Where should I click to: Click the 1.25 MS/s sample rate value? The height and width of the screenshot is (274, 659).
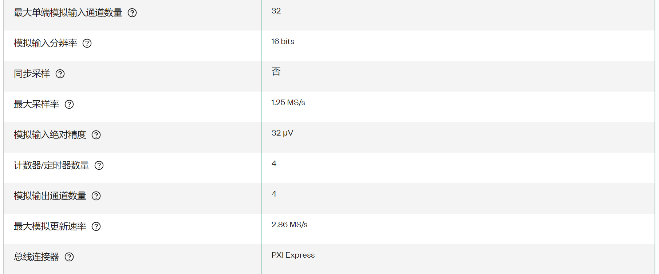tap(288, 102)
